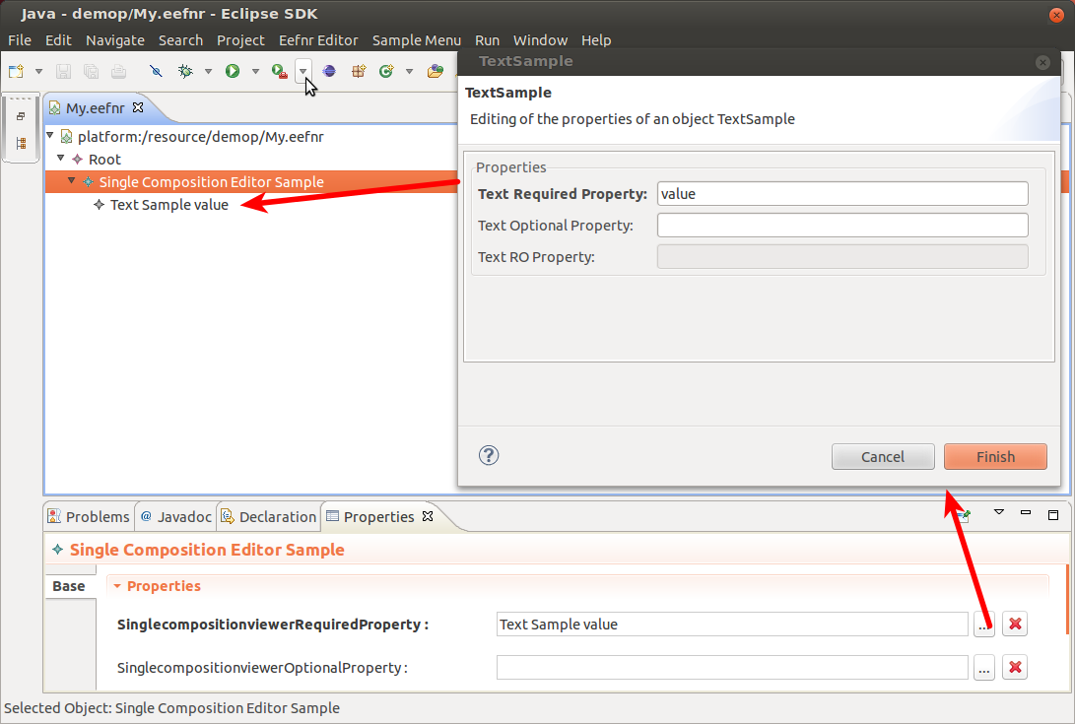Open the Search menu

(180, 40)
